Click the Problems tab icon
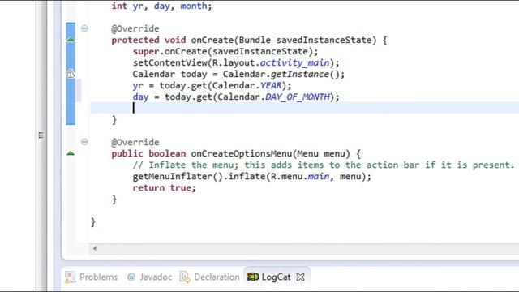This screenshot has height=292, width=519. [x=71, y=277]
